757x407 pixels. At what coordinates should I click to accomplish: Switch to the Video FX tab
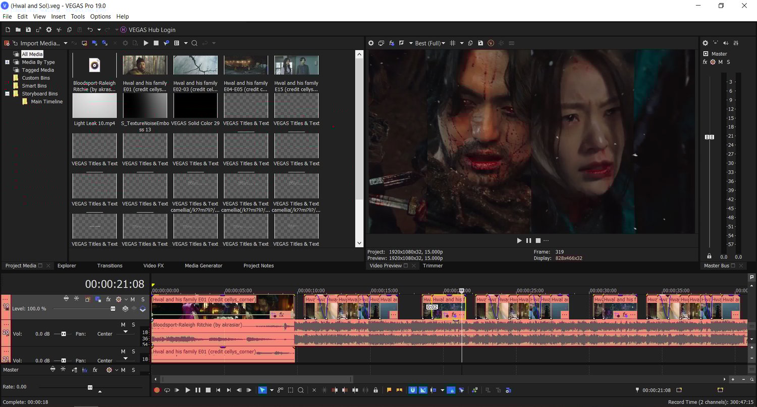click(153, 266)
